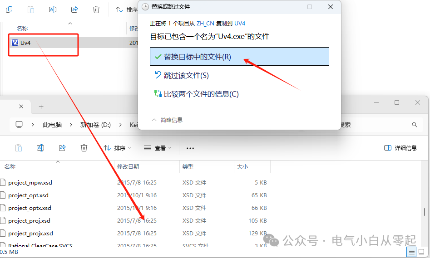Image resolution: width=430 pixels, height=258 pixels.
Task: Click the delete trash icon in the lower window
Action: coord(84,148)
